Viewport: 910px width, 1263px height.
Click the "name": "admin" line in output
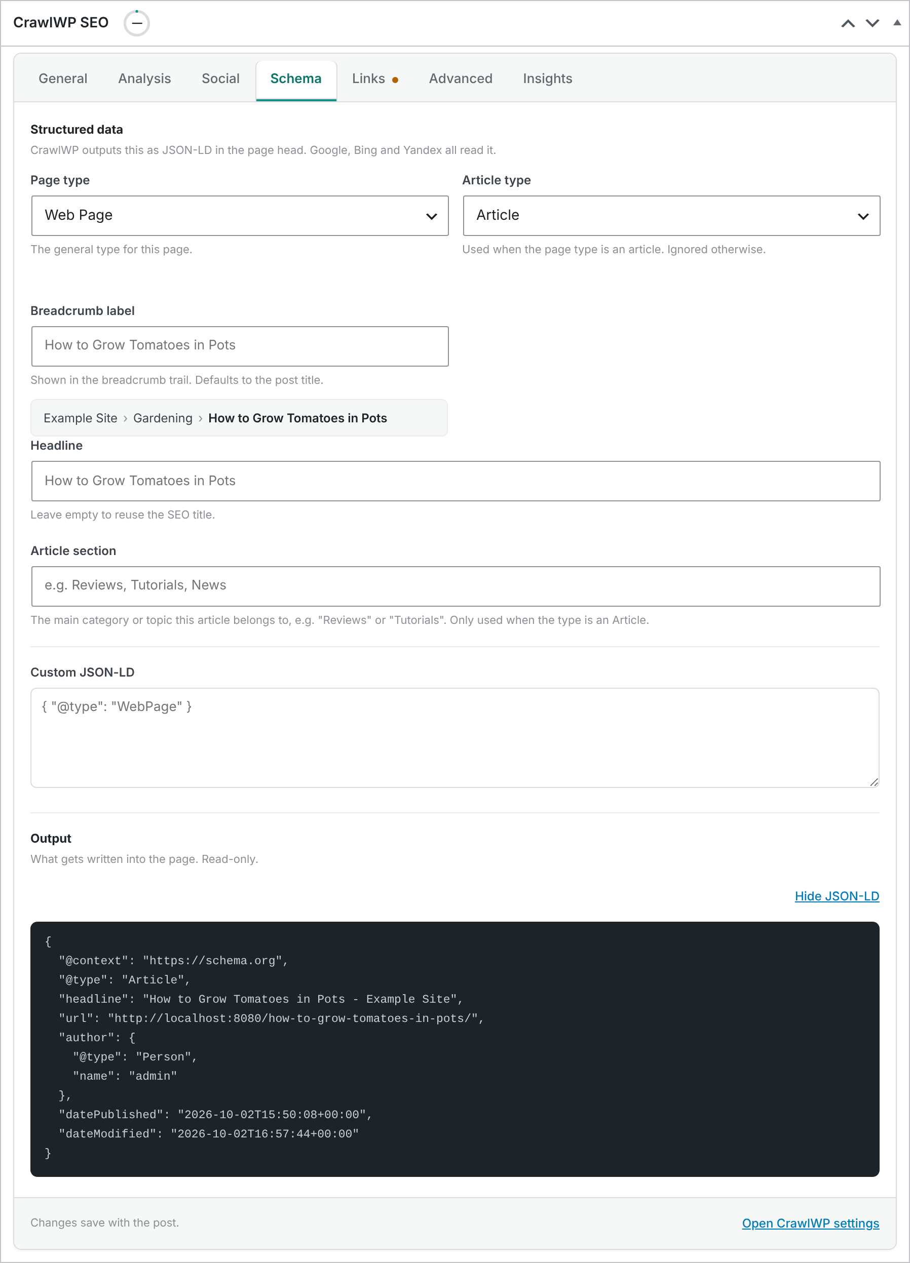[x=125, y=1076]
